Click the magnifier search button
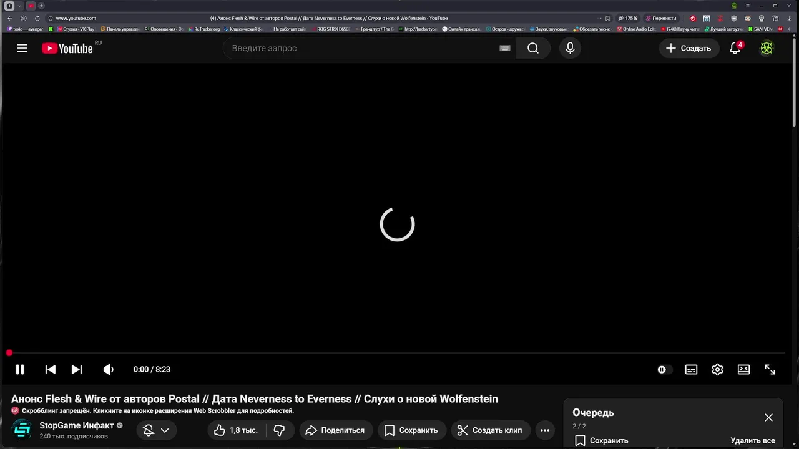Image resolution: width=799 pixels, height=449 pixels. (x=532, y=48)
